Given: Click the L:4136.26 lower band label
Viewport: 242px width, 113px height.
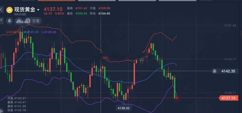Looking at the screenshot, I should tap(49, 32).
